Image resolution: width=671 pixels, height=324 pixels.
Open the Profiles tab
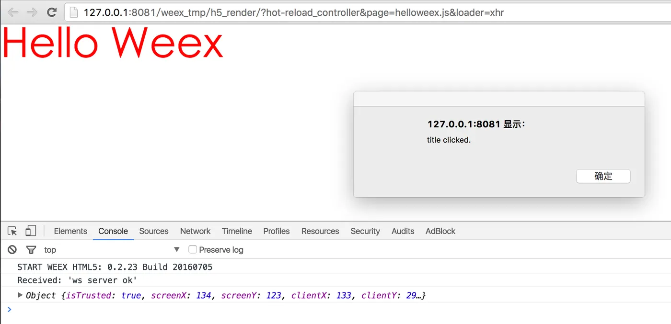[277, 231]
